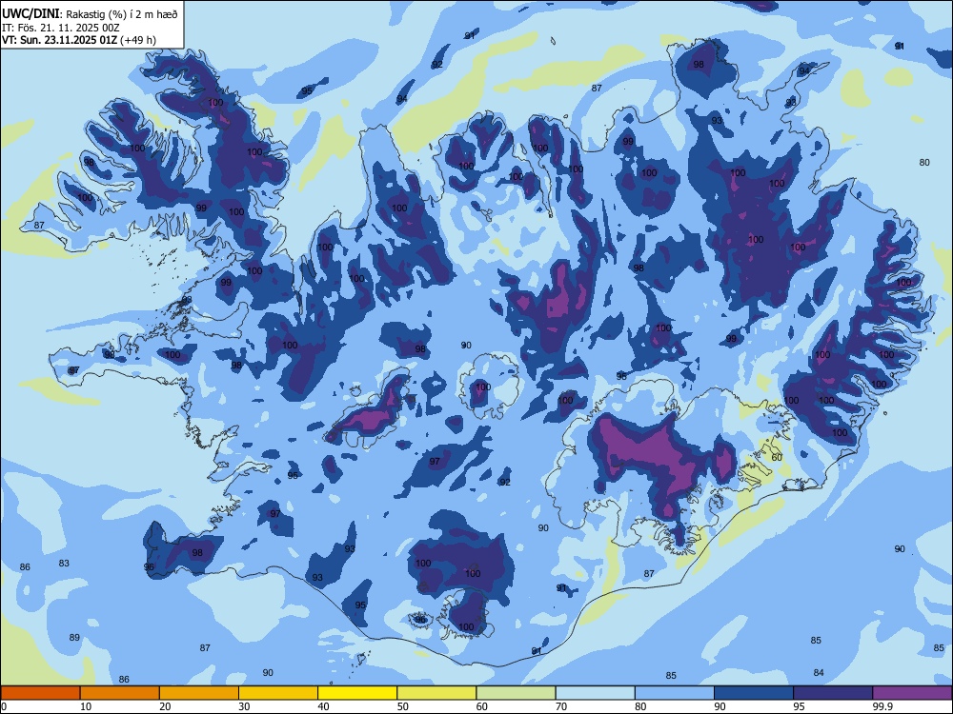Click the legend tick label "70"

tap(561, 706)
